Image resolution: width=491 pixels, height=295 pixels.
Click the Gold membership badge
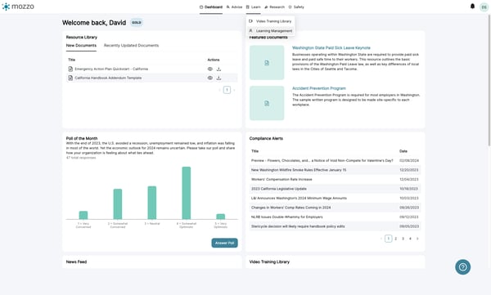pos(137,23)
